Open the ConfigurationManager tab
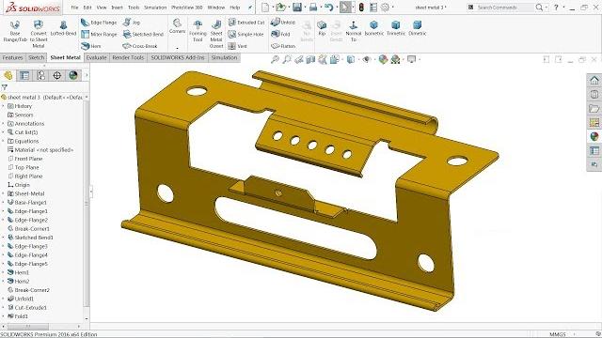 tap(40, 75)
